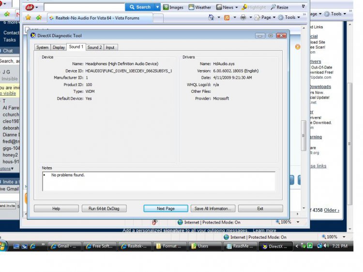Open the Tools menu in front IE window
Image resolution: width=363 pixels, height=272 pixels.
[289, 17]
